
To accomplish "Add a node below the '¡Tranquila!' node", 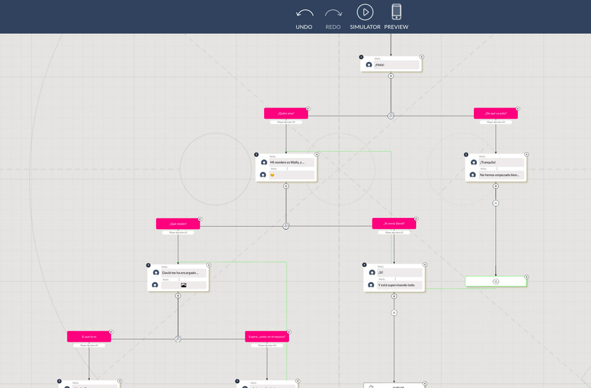I will tap(496, 186).
